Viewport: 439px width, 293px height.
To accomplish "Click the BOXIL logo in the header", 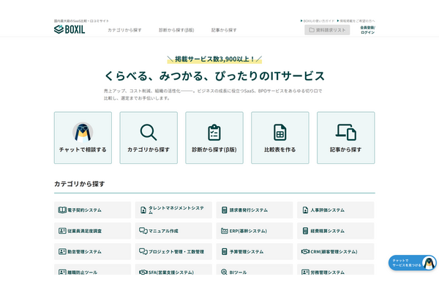I will (69, 29).
